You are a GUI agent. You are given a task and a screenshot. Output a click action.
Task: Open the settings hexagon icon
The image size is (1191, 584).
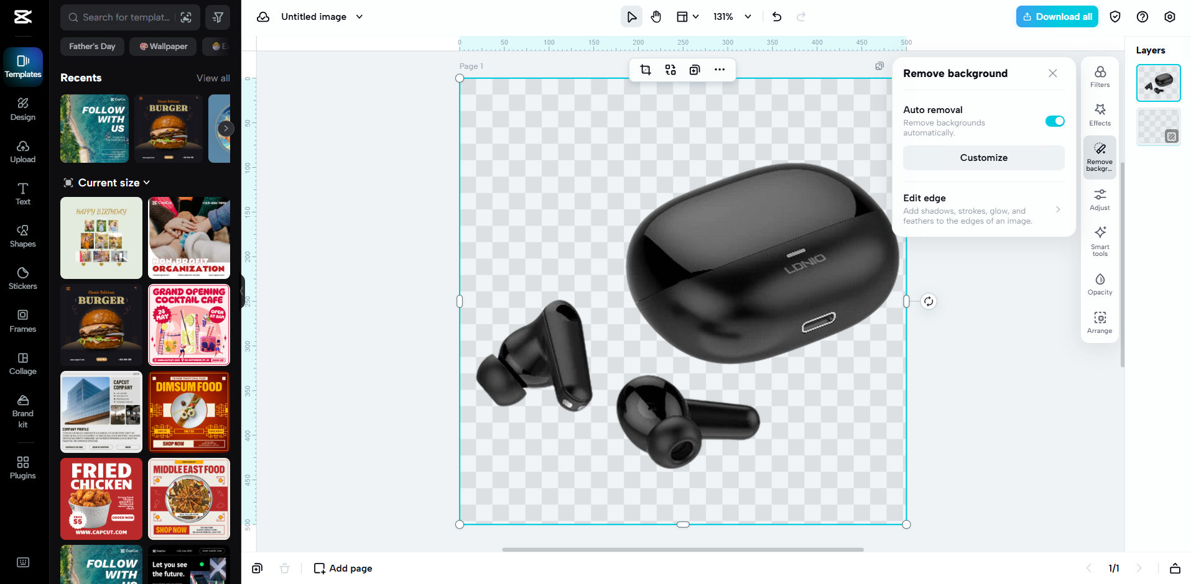point(1170,17)
